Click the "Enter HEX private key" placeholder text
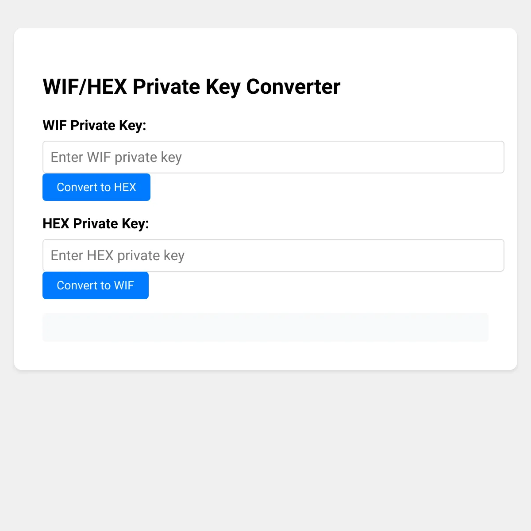531x531 pixels. click(x=118, y=255)
